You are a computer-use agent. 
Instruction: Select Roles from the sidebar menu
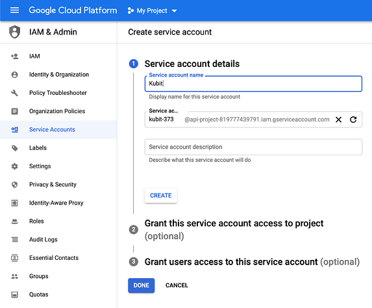[58, 221]
